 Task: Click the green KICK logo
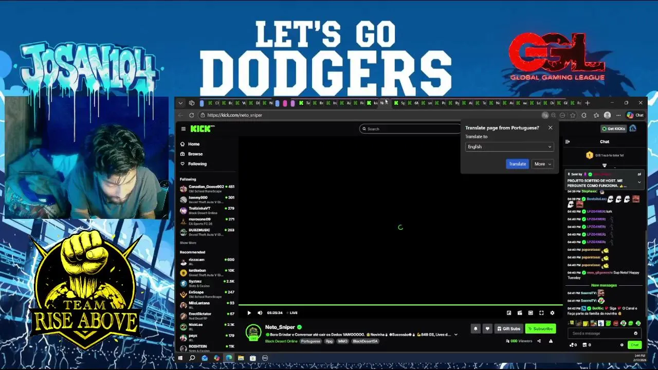pyautogui.click(x=202, y=128)
